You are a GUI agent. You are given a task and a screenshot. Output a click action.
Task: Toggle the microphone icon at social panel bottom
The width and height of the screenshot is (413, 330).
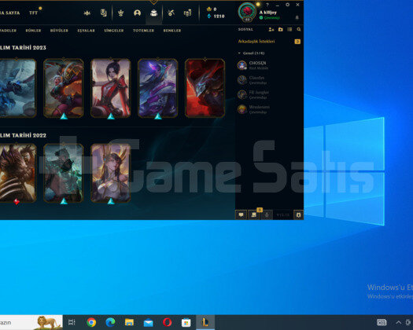pyautogui.click(x=267, y=215)
